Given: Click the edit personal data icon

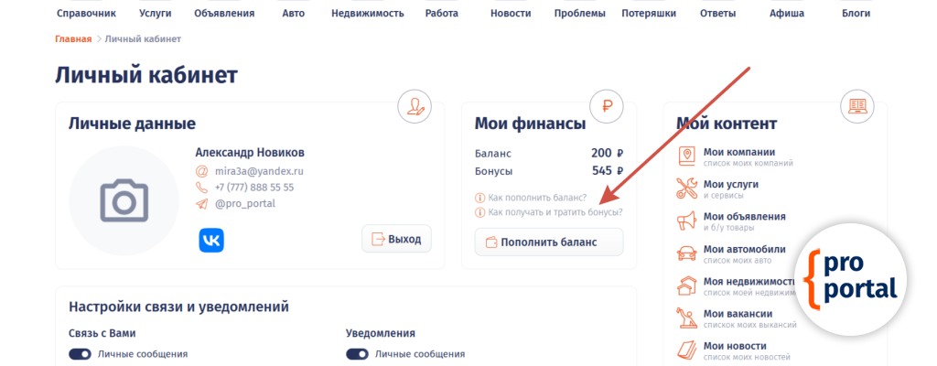Looking at the screenshot, I should point(415,107).
